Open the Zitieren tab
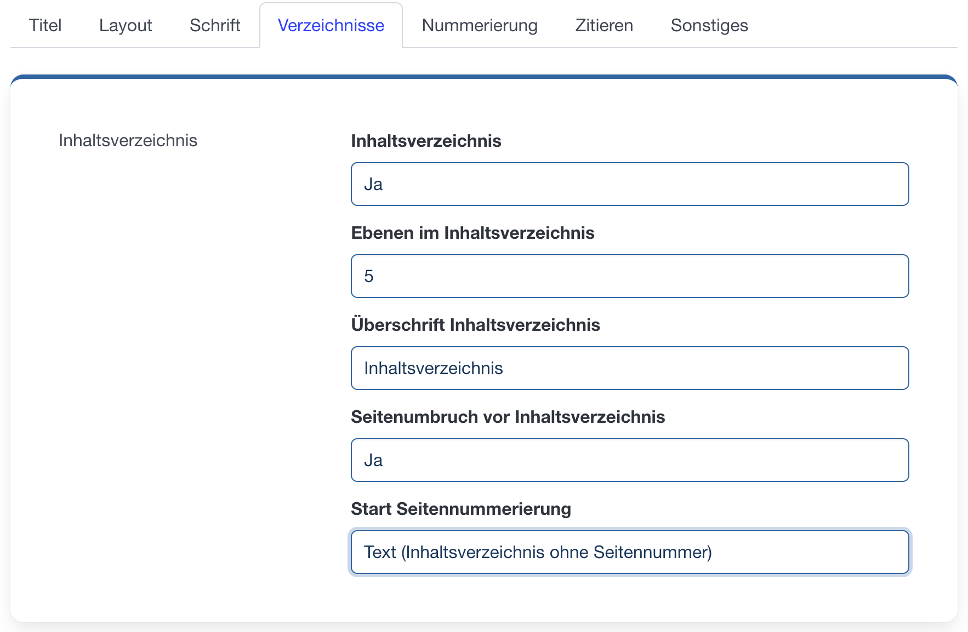 (604, 25)
